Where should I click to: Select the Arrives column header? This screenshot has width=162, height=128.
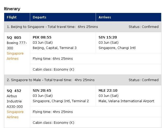(x=128, y=17)
